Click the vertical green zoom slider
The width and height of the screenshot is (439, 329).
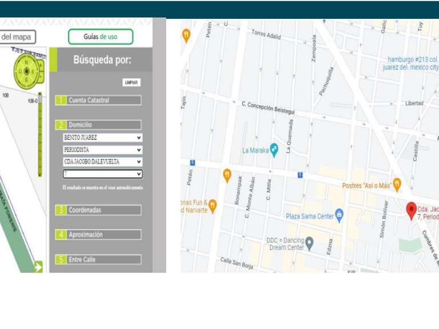pyautogui.click(x=40, y=134)
